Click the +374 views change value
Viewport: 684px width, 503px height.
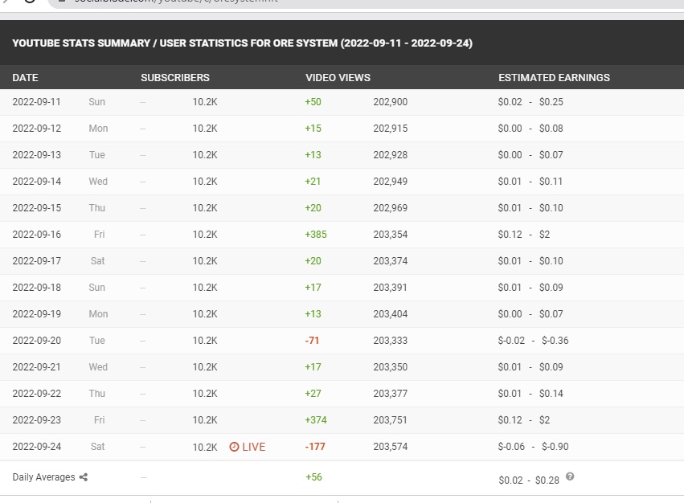(315, 420)
